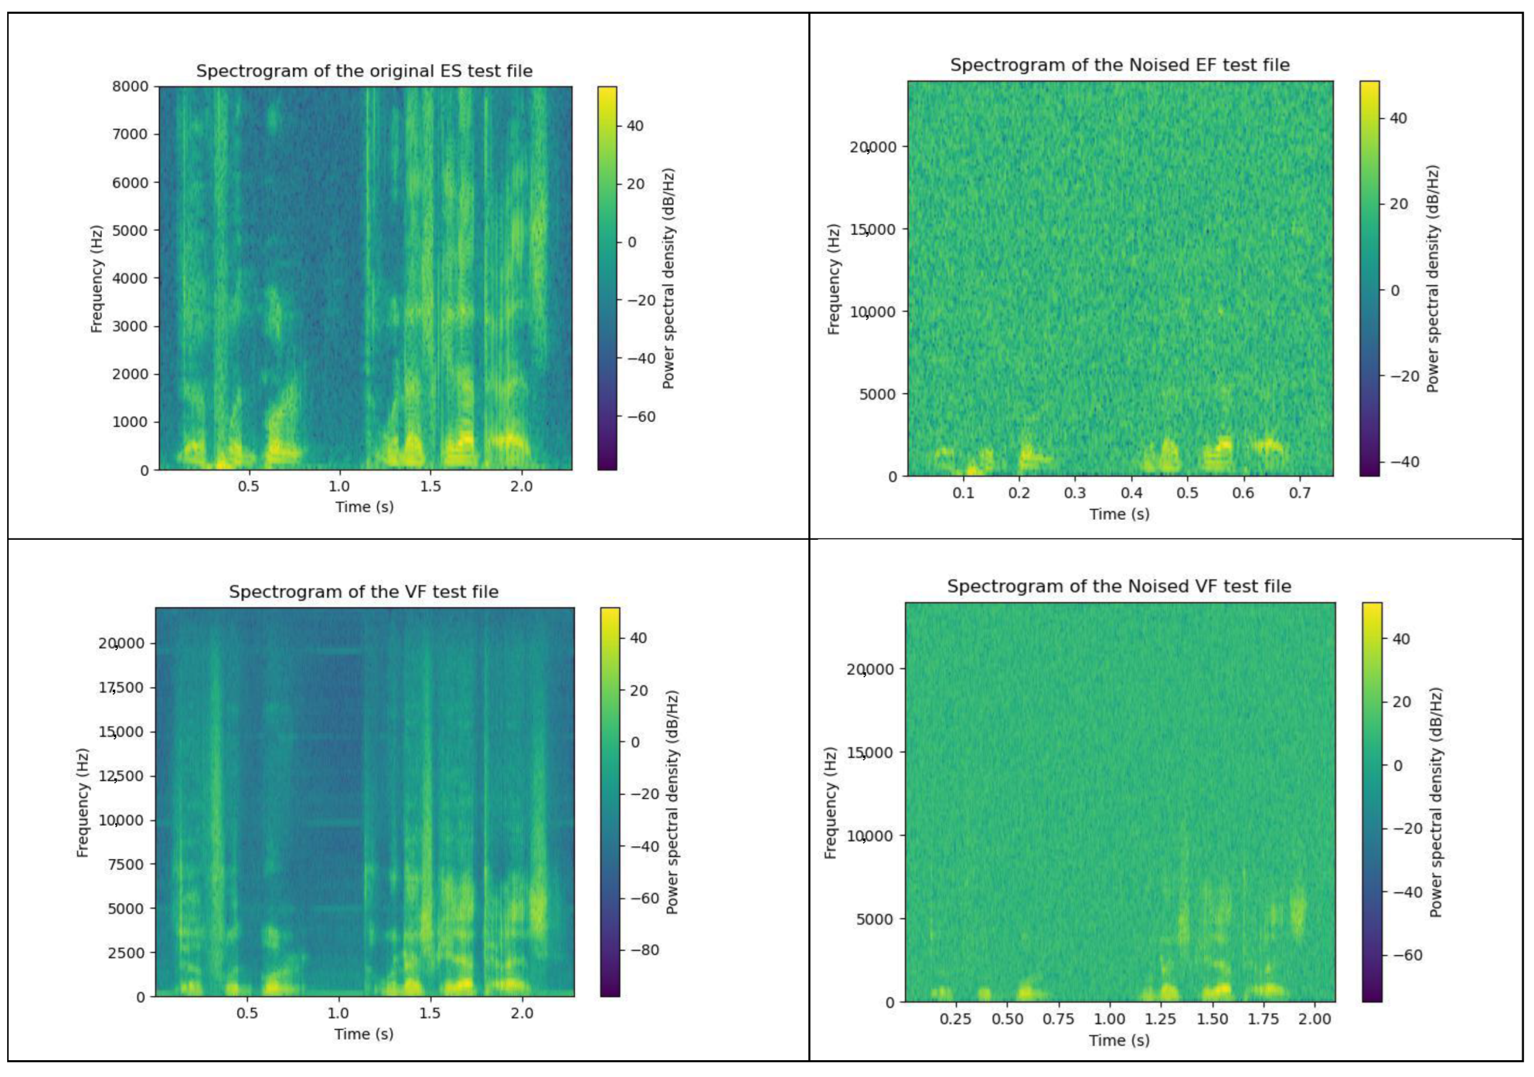Viewport: 1534px width, 1077px height.
Task: Click the center of the Noised VF spectrogram
Action: [1120, 802]
